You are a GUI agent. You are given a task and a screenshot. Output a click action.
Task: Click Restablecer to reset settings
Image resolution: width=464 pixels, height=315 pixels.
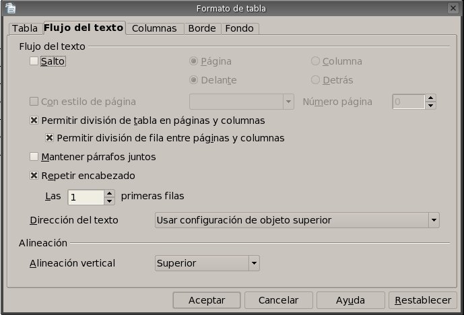[423, 300]
